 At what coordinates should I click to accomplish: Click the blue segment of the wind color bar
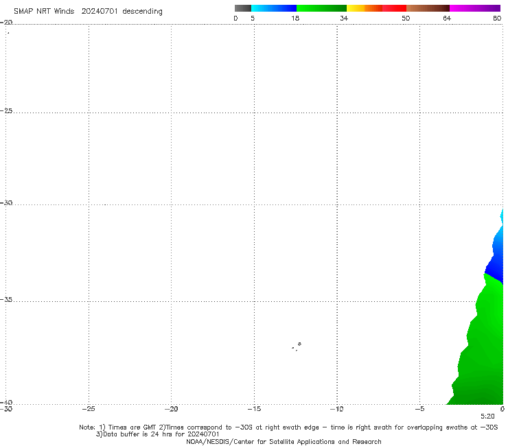[x=274, y=8]
